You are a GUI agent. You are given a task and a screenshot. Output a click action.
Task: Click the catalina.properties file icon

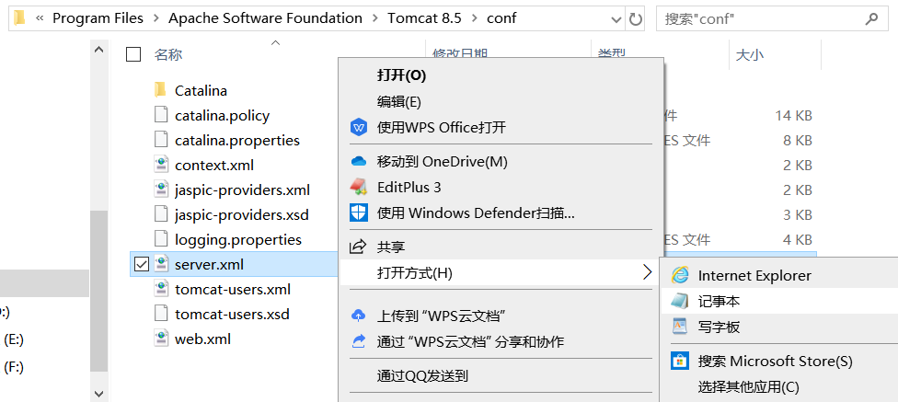pos(161,140)
